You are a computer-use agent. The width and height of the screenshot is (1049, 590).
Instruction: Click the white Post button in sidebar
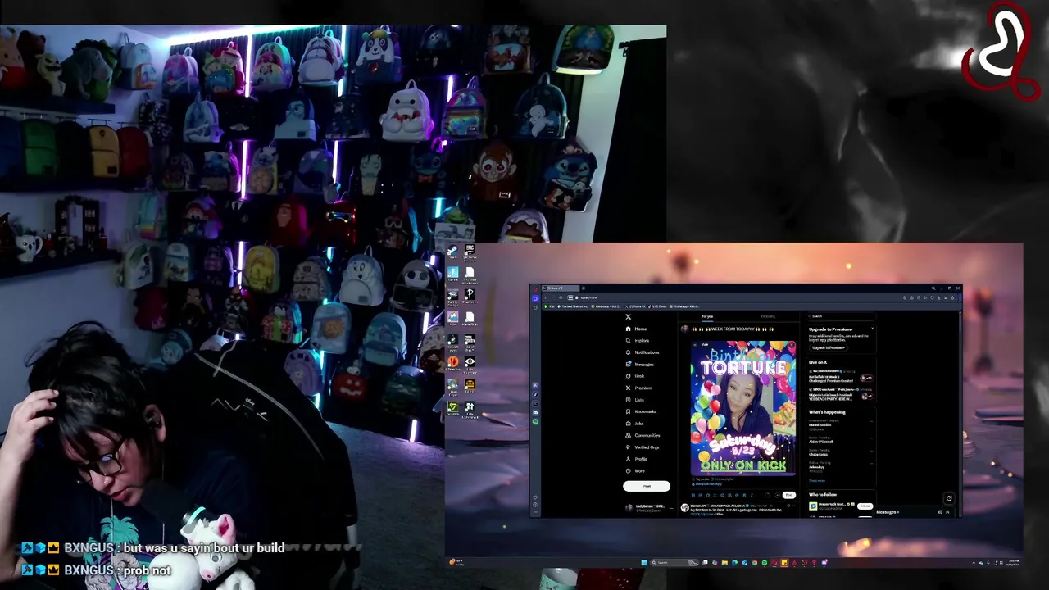pyautogui.click(x=647, y=486)
